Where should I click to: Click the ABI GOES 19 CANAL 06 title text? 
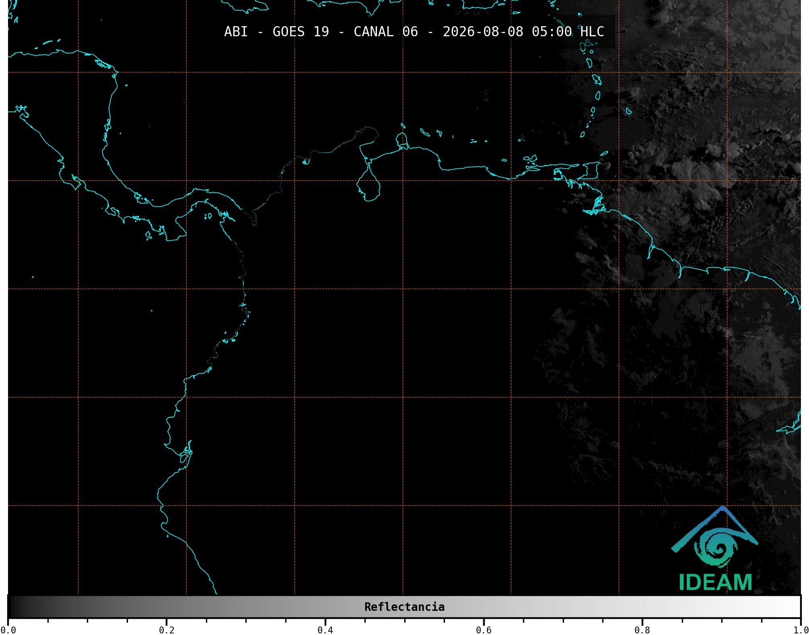click(x=414, y=32)
